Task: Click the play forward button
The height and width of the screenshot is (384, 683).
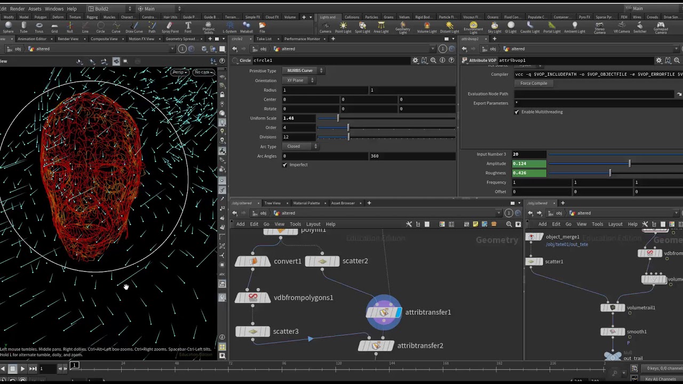Action: point(22,369)
